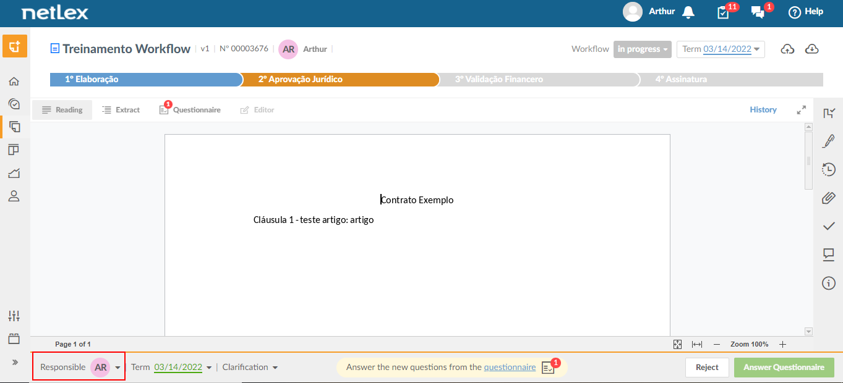This screenshot has width=843, height=383.
Task: Click the cloud download icon
Action: [x=812, y=49]
